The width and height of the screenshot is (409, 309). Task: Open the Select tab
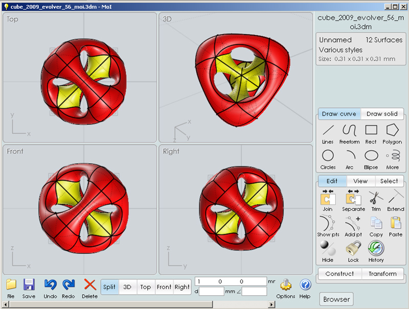389,181
